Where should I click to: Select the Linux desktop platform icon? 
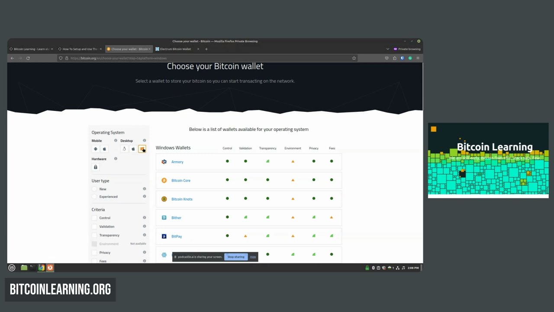(124, 149)
